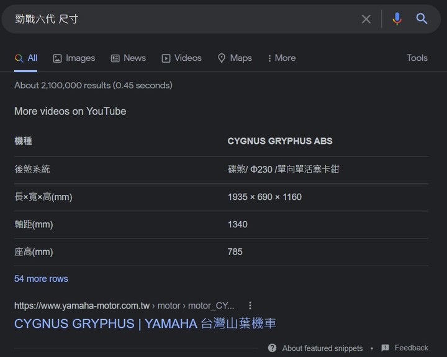This screenshot has height=357, width=447.
Task: Click the Feedback flag icon
Action: [x=385, y=348]
